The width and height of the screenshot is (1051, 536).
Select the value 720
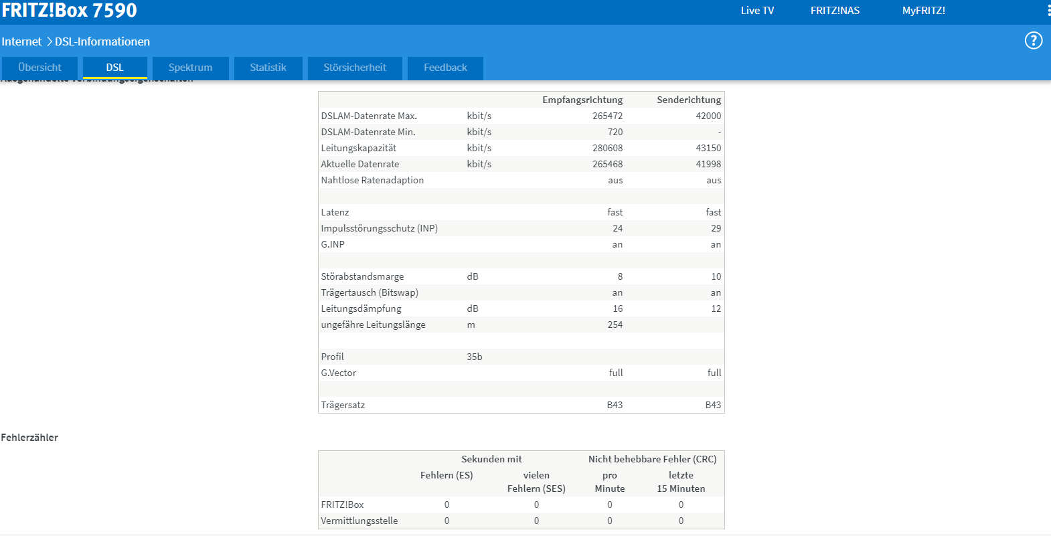tap(615, 132)
